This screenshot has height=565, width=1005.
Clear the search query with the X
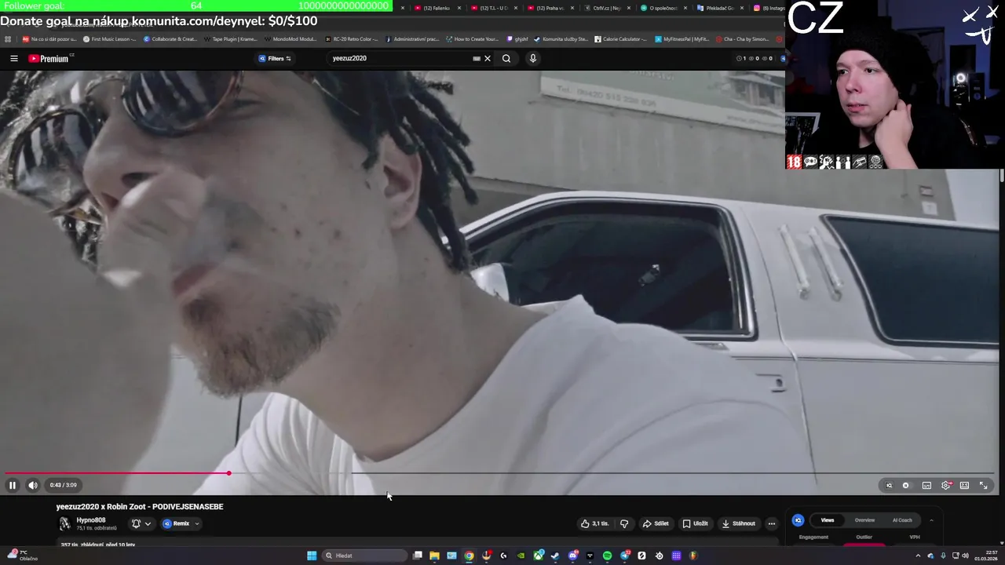coord(487,58)
